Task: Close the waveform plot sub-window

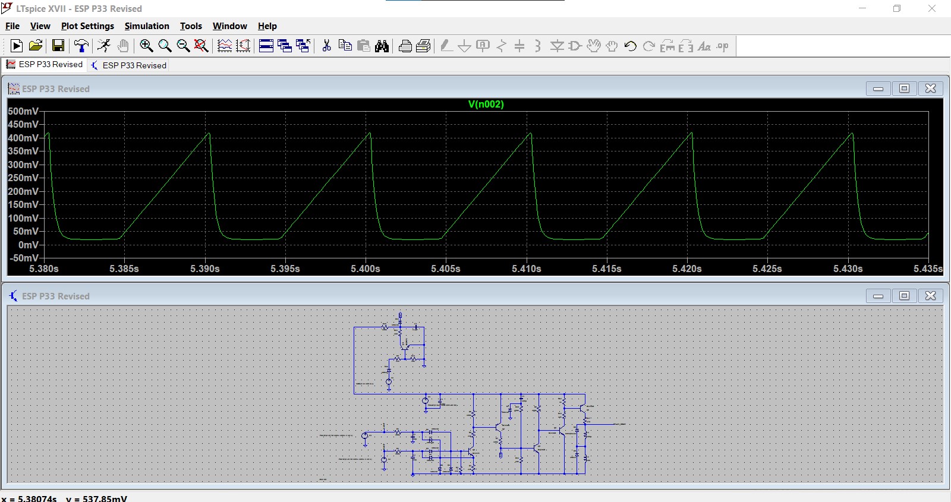Action: pos(930,89)
